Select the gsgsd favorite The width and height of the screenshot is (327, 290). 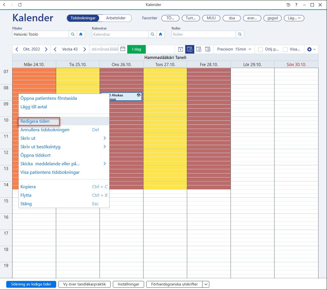273,18
